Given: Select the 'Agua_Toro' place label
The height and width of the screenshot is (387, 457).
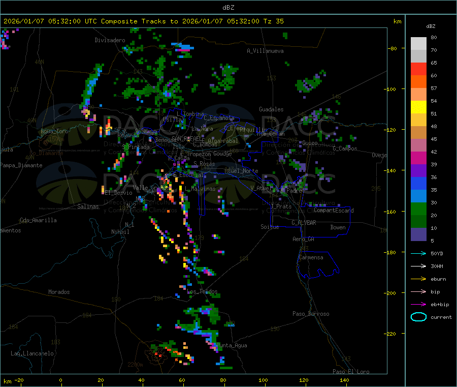Looking at the screenshot, I should point(54,131).
